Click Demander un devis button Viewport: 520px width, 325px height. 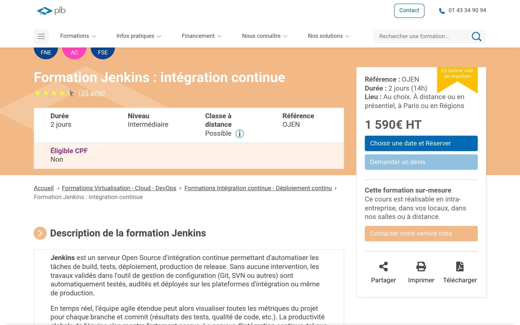coord(421,162)
